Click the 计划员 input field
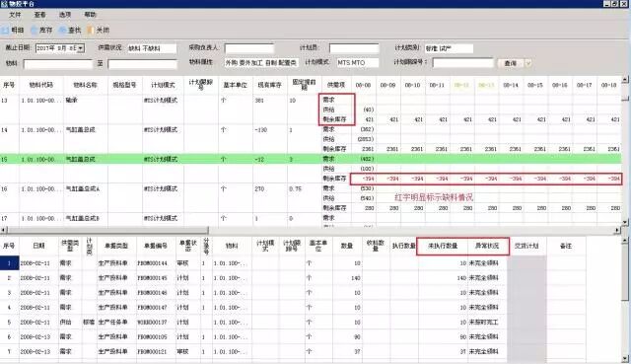The width and height of the screenshot is (631, 364). 354,48
